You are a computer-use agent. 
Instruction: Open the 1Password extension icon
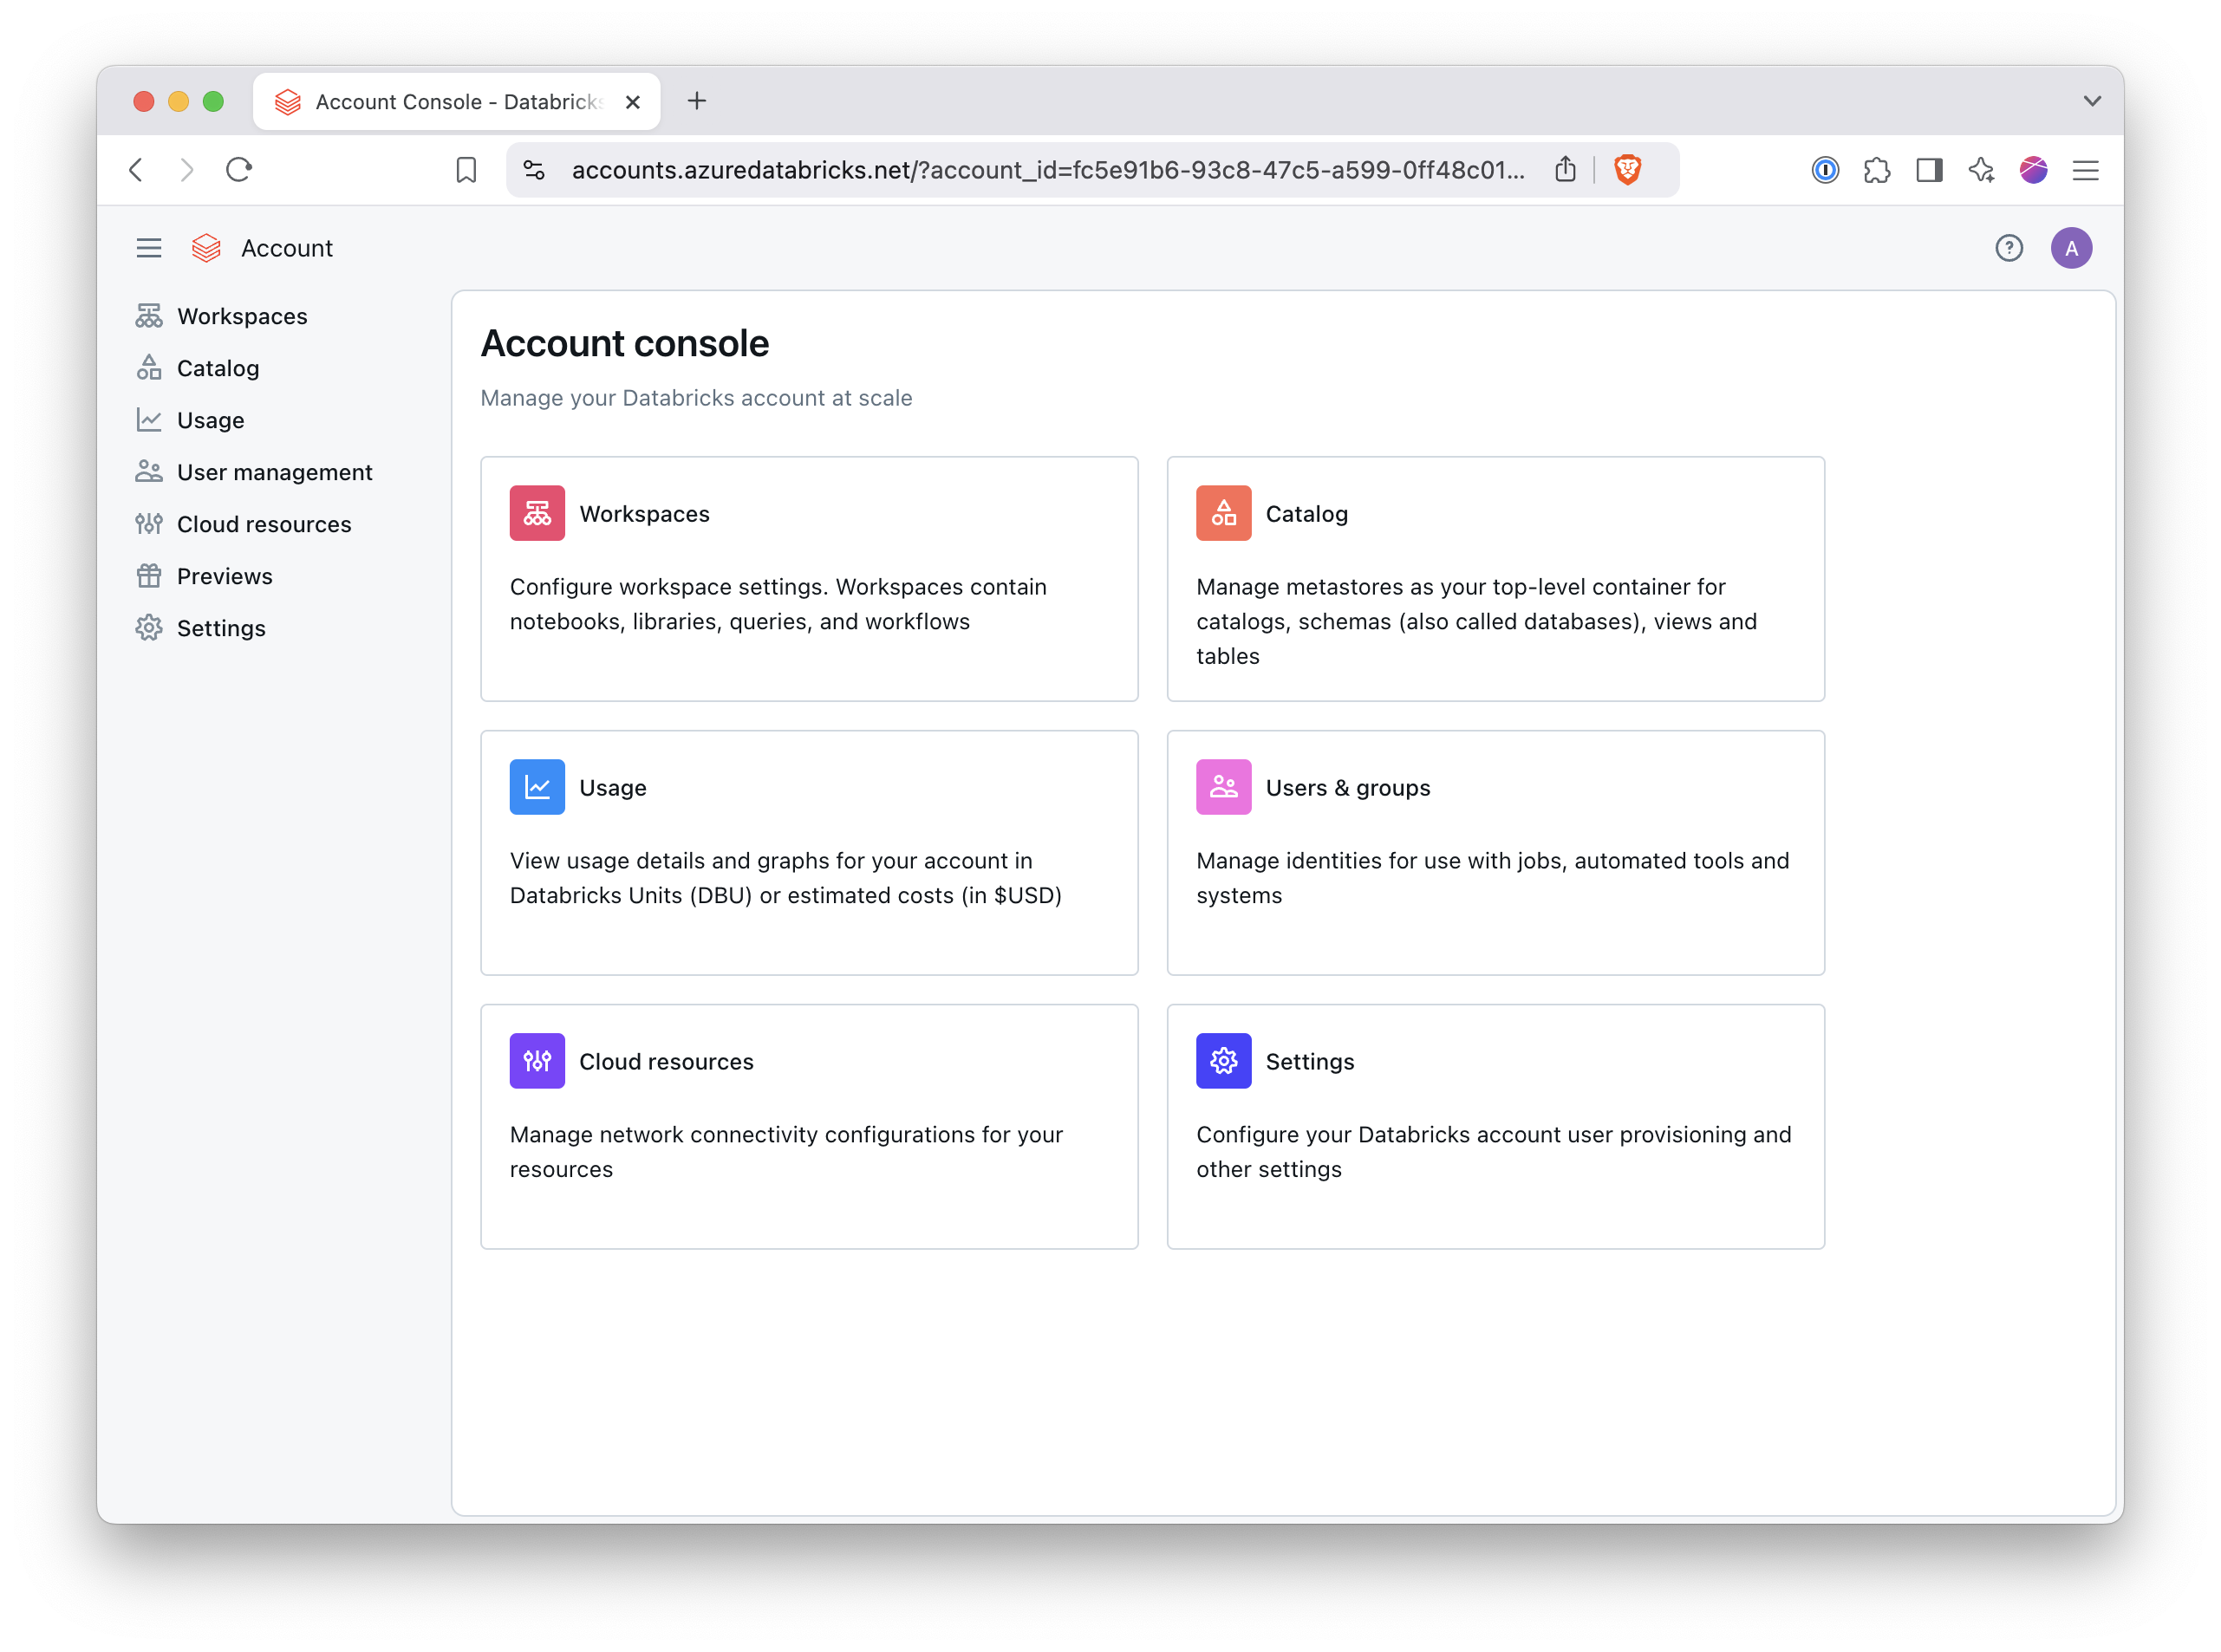(x=1825, y=170)
